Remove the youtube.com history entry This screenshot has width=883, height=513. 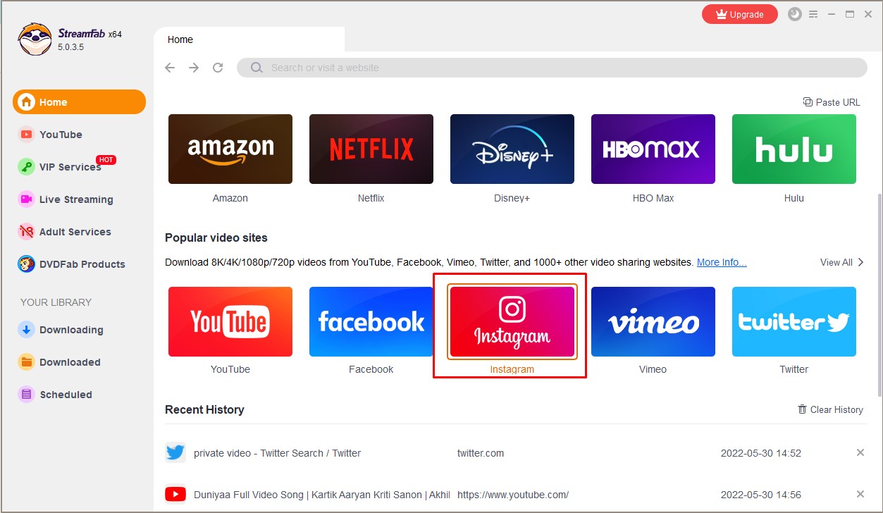(x=860, y=494)
